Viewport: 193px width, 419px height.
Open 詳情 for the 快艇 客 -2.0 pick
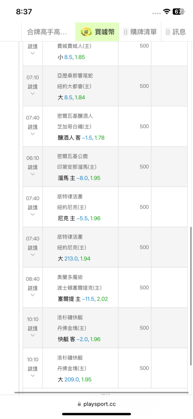(x=33, y=328)
